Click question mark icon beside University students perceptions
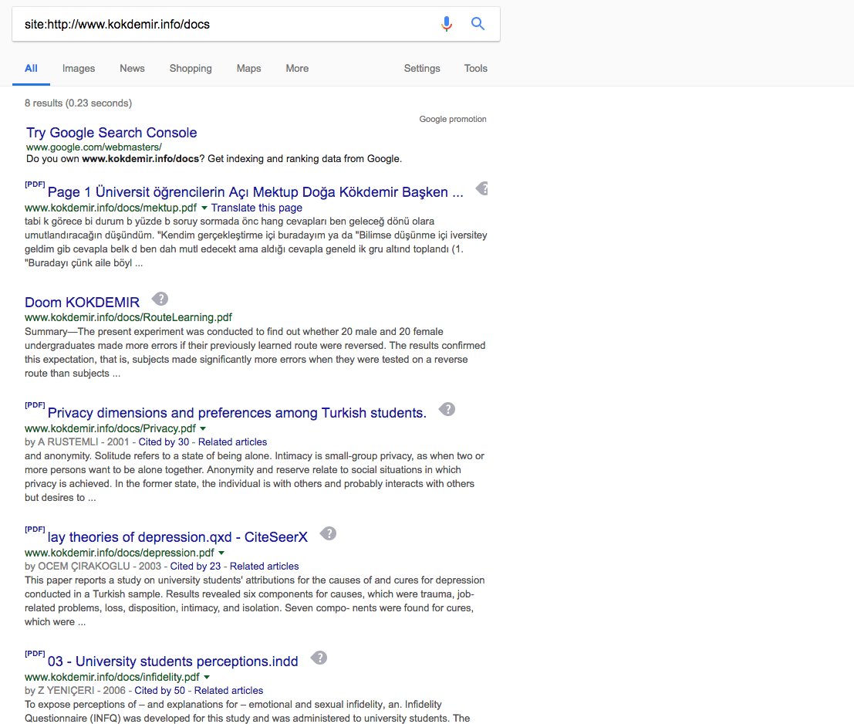The width and height of the screenshot is (854, 724). tap(319, 658)
